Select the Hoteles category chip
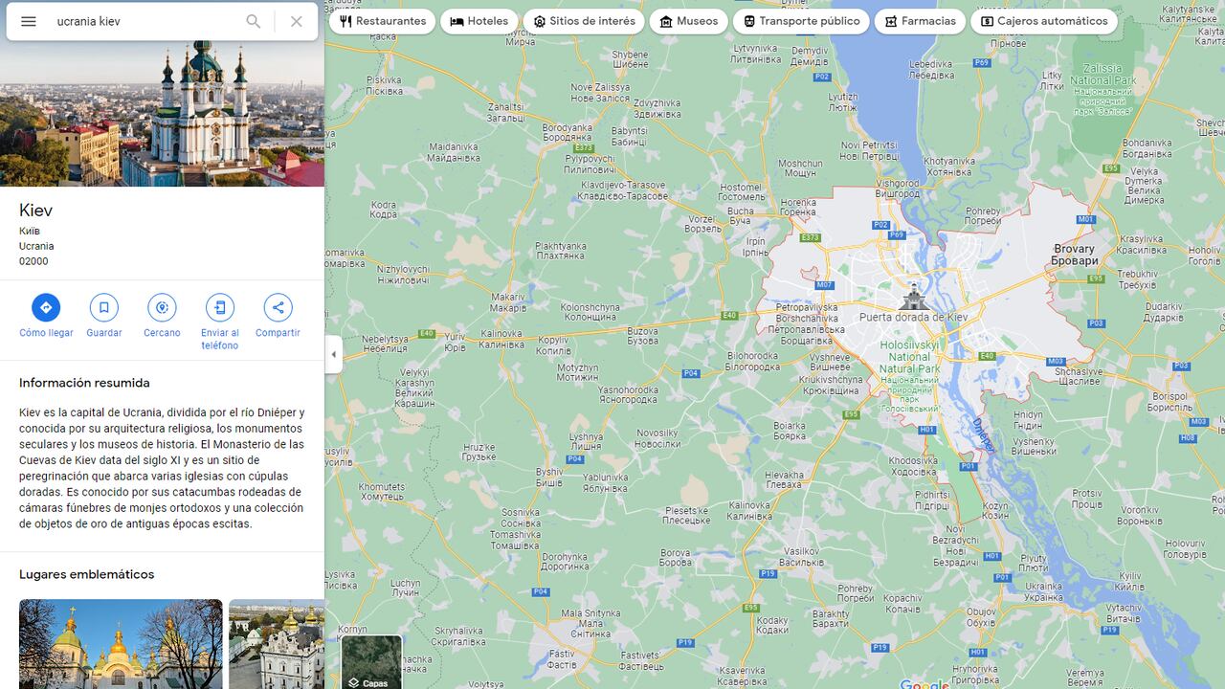 pyautogui.click(x=479, y=21)
